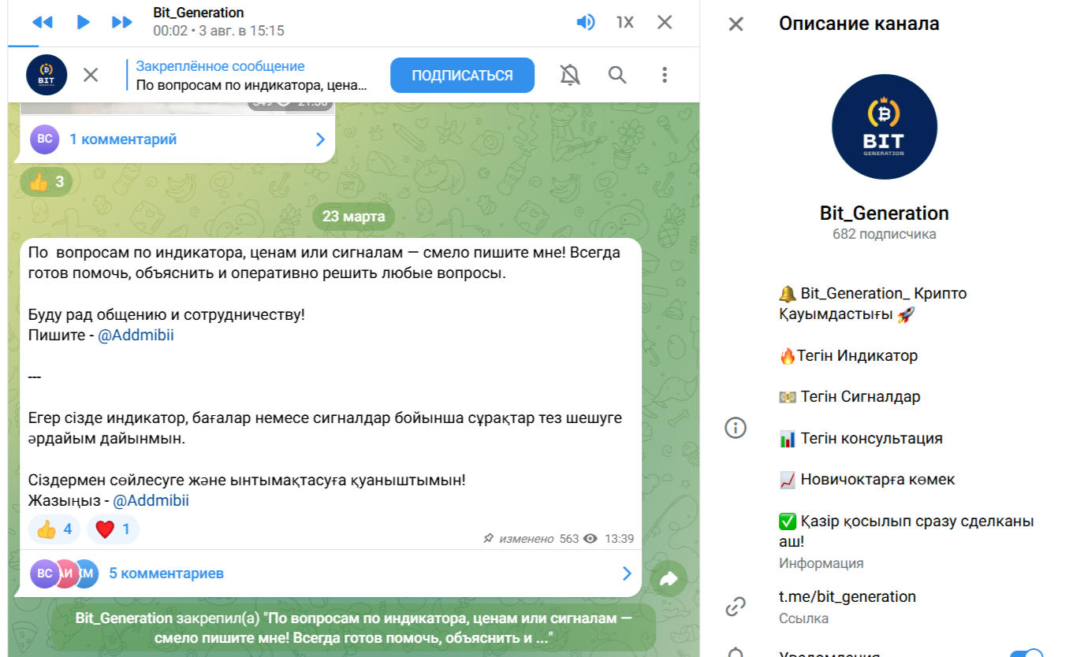Search within the channel
The height and width of the screenshot is (657, 1069).
617,75
